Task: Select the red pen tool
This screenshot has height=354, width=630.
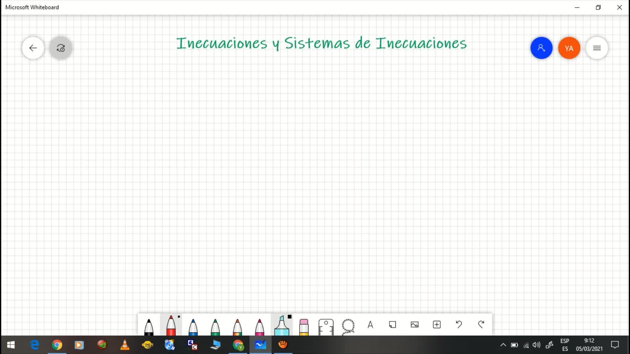Action: coord(171,325)
